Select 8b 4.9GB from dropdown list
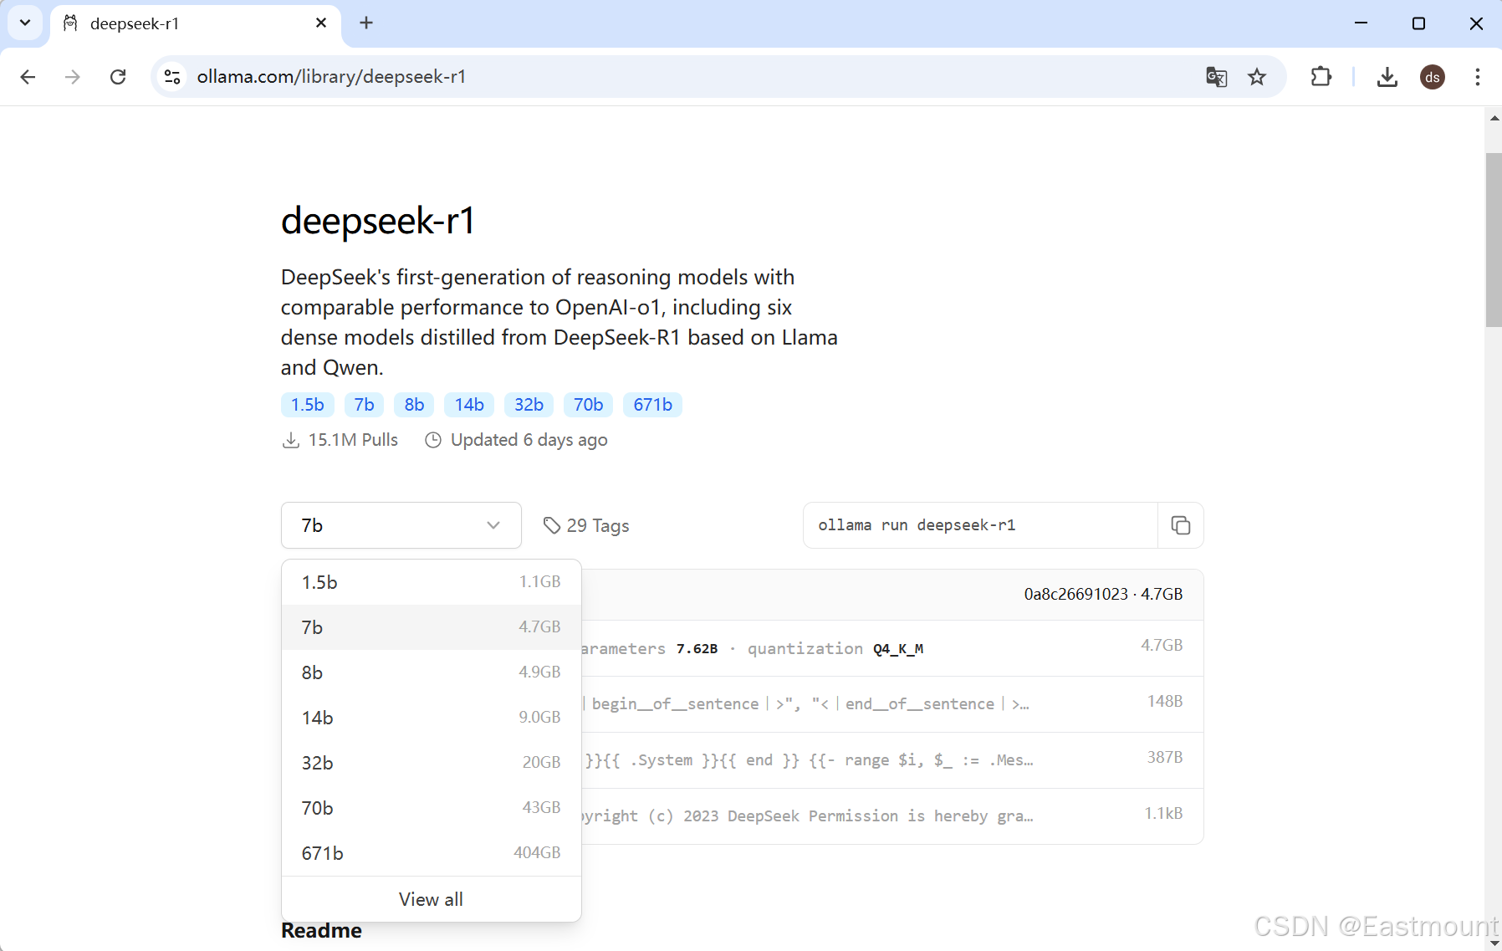 point(431,672)
